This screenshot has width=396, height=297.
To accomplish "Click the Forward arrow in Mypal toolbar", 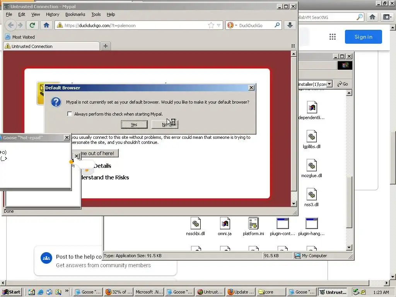I will point(20,25).
